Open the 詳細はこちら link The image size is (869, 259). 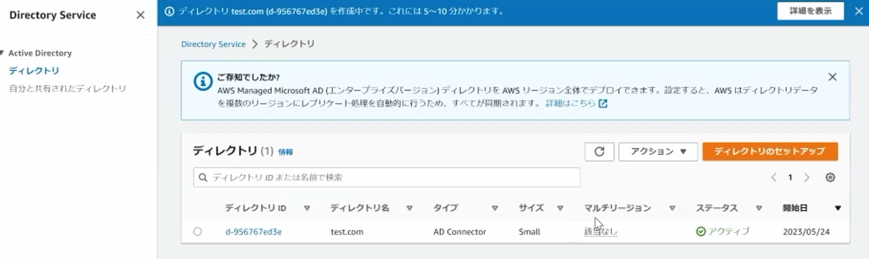[x=570, y=103]
